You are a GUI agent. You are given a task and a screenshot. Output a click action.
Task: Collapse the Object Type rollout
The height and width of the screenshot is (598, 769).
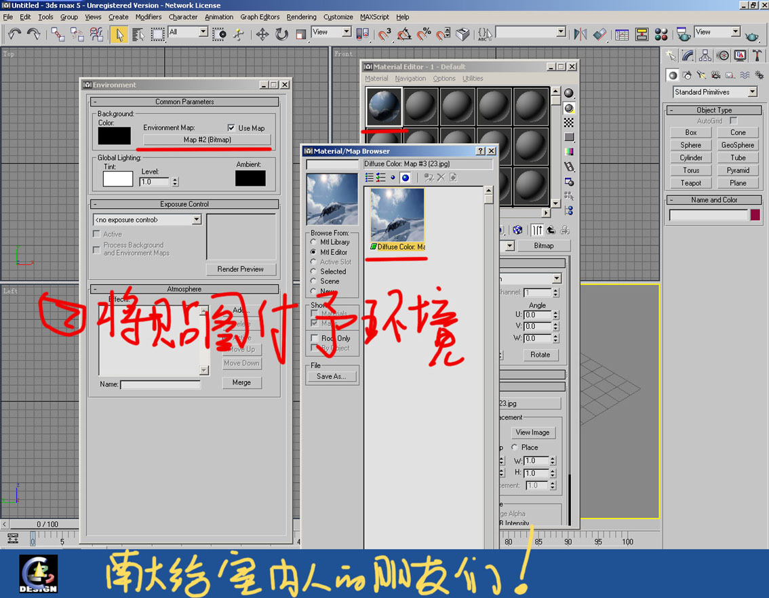pos(713,111)
